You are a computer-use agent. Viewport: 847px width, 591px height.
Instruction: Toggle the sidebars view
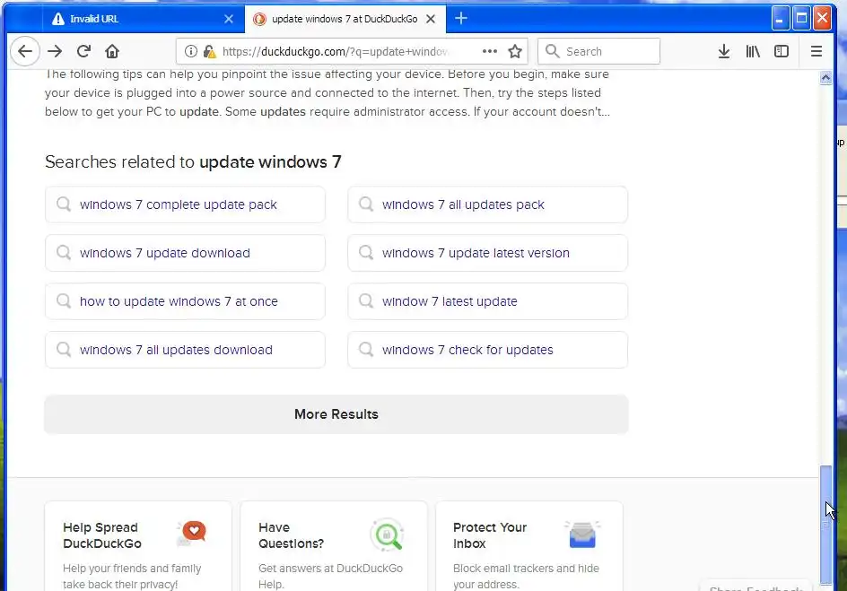tap(782, 51)
